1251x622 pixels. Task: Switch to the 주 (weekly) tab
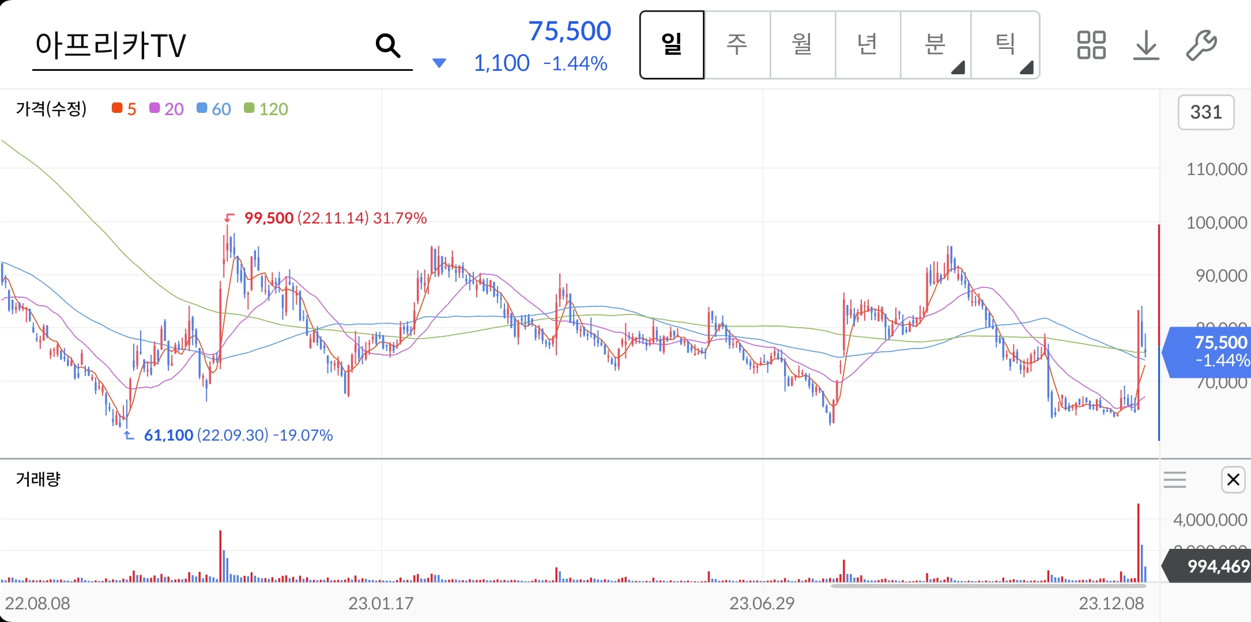(x=737, y=45)
